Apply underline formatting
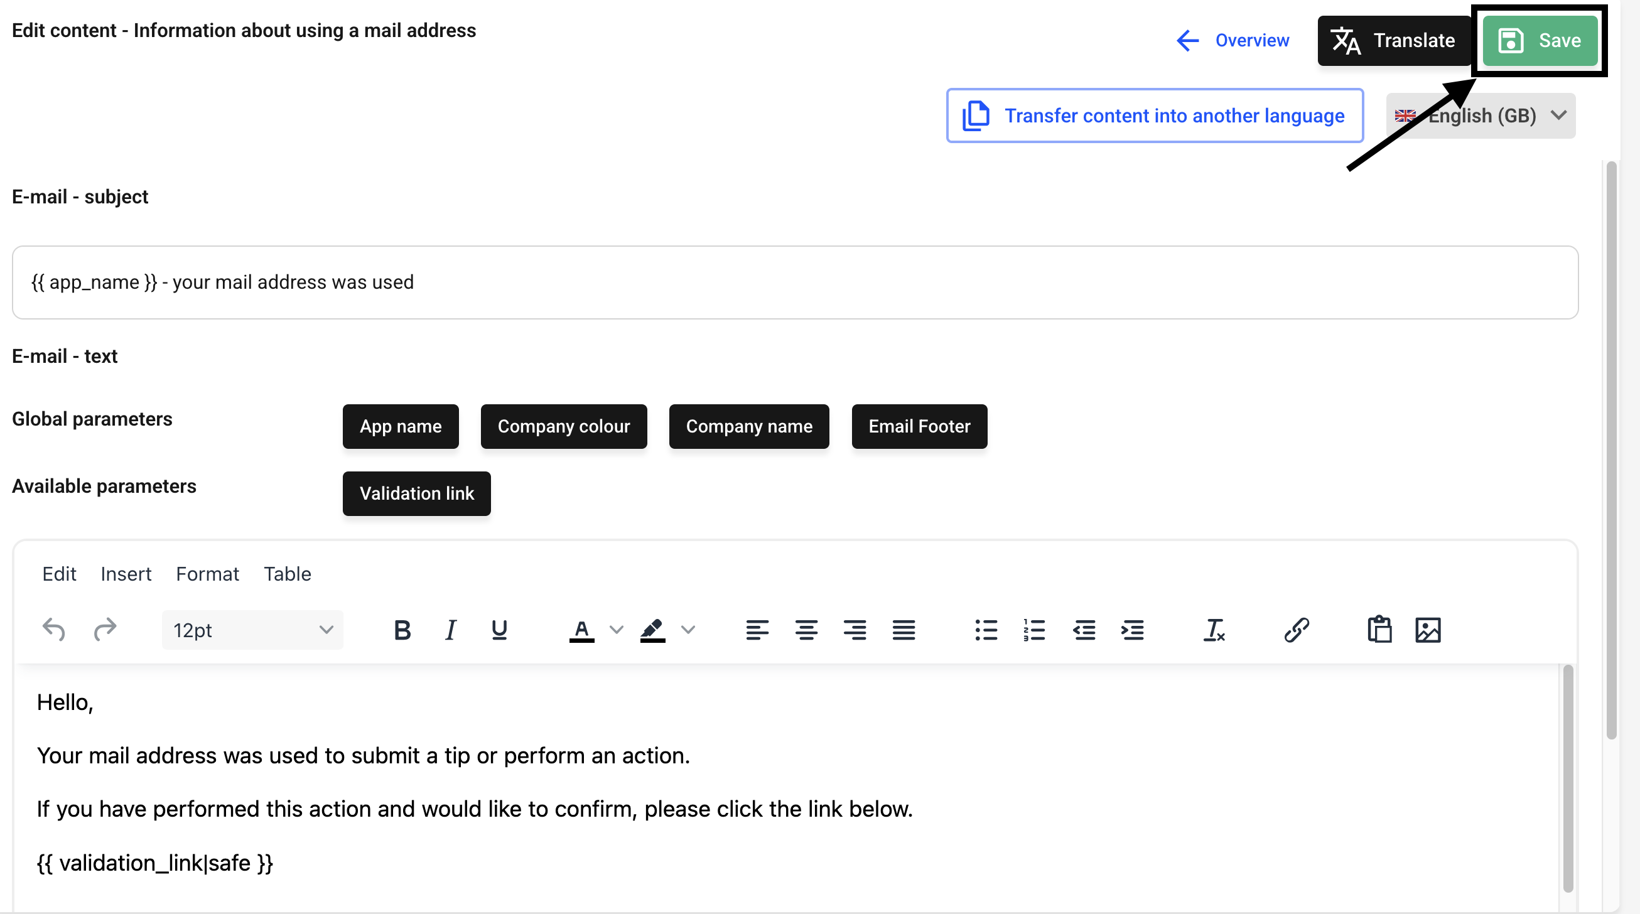 [x=499, y=630]
